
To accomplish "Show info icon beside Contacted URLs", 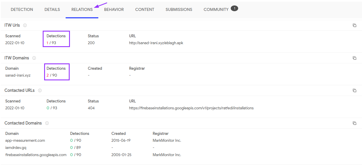I will point(40,90).
